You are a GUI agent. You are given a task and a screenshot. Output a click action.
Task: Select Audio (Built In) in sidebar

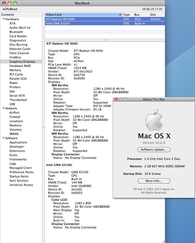pos(20,28)
